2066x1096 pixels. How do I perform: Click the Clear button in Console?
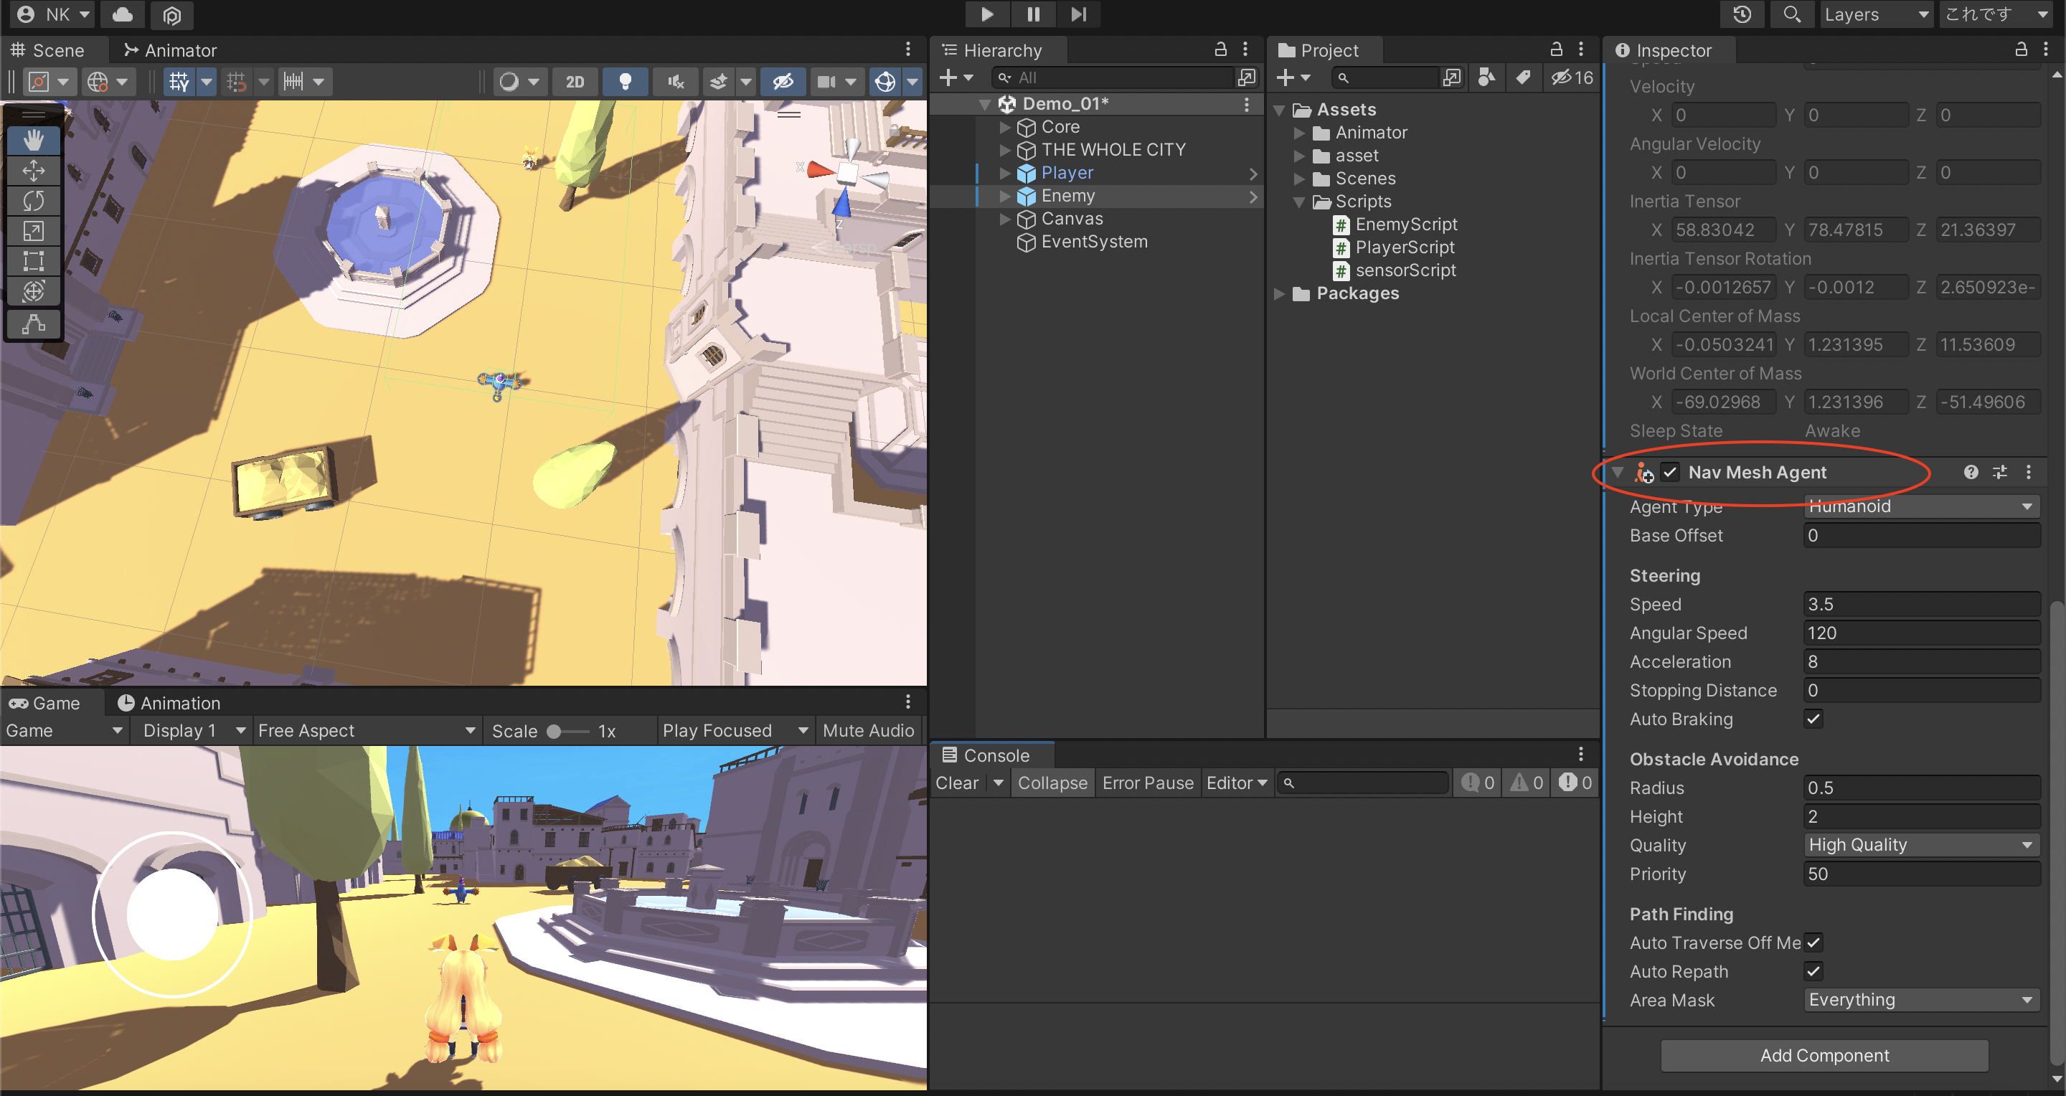957,783
